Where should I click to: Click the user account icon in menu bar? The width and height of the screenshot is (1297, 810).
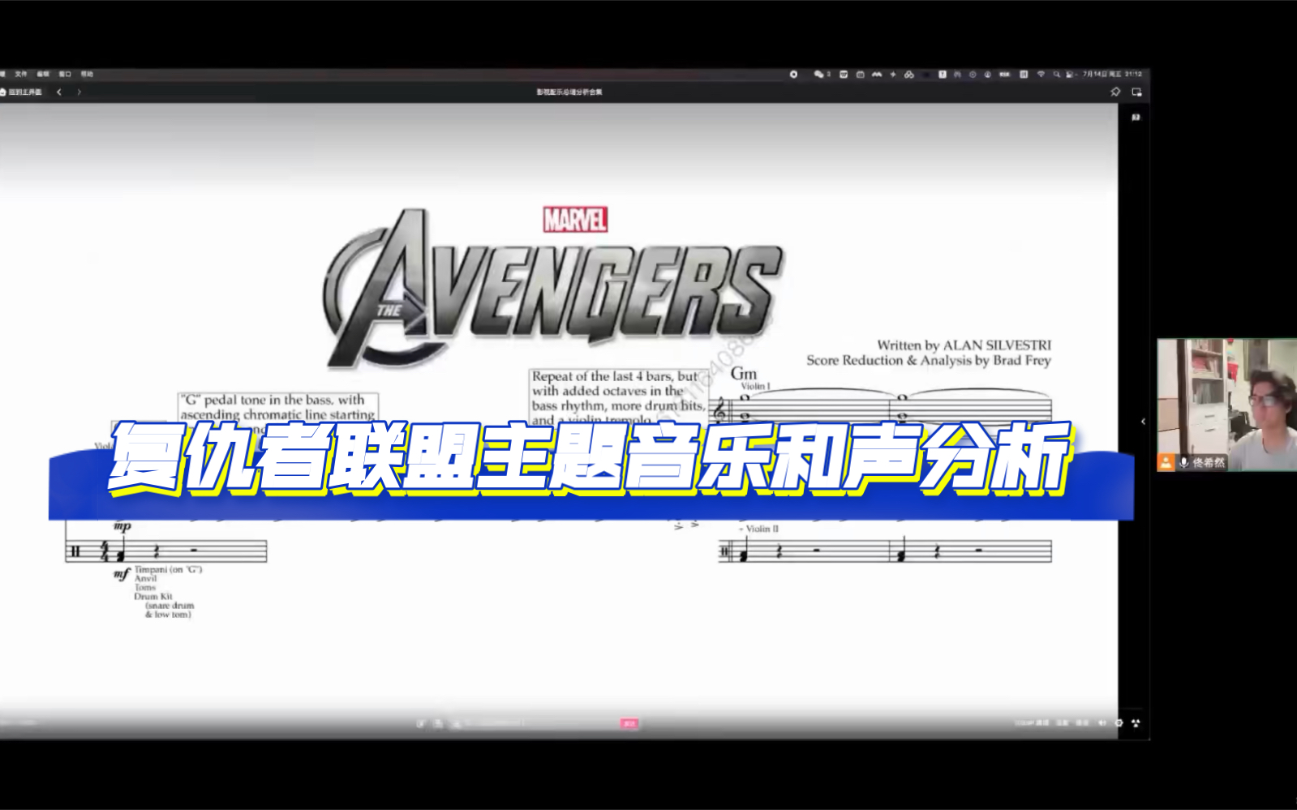point(988,74)
